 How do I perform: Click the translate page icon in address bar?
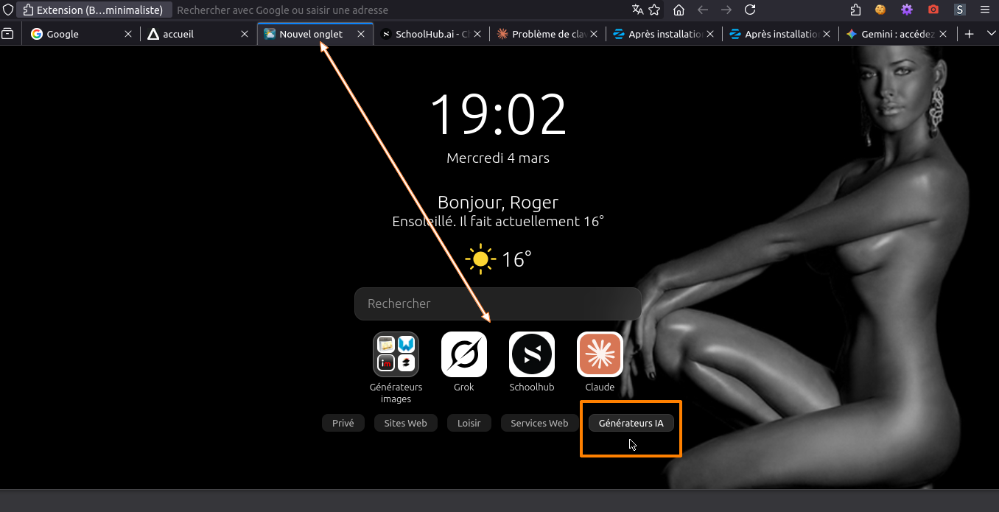(637, 10)
